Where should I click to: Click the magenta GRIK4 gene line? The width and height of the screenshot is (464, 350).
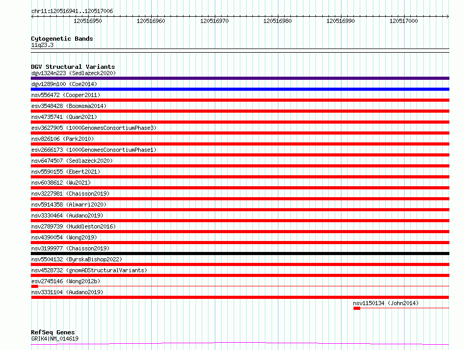pyautogui.click(x=240, y=344)
